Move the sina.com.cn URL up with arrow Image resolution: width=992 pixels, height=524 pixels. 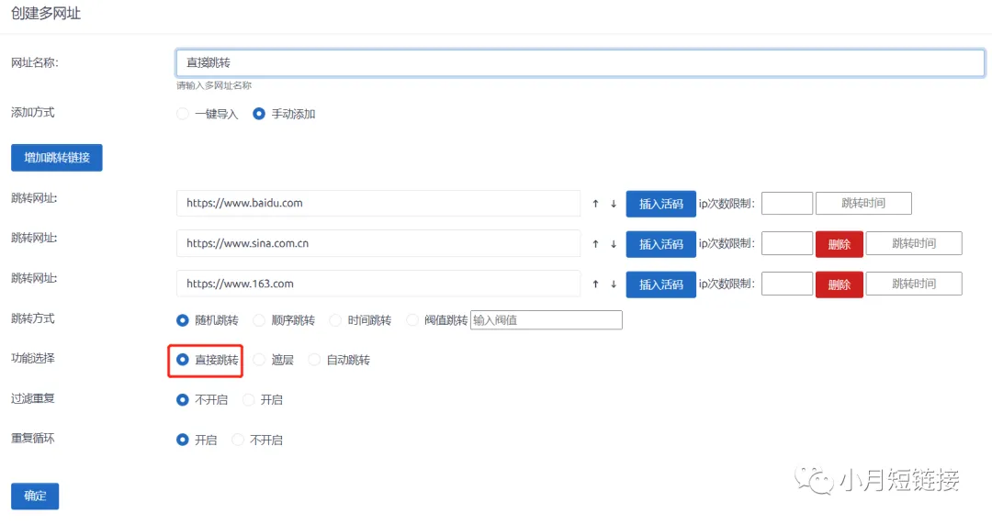(595, 244)
